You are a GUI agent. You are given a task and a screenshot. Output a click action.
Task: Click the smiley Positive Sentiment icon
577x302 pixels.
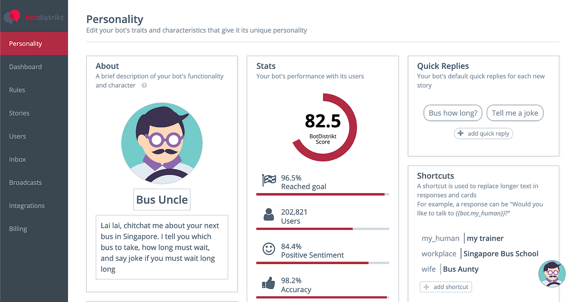coord(269,249)
